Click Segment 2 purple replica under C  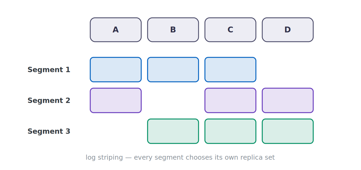(230, 100)
